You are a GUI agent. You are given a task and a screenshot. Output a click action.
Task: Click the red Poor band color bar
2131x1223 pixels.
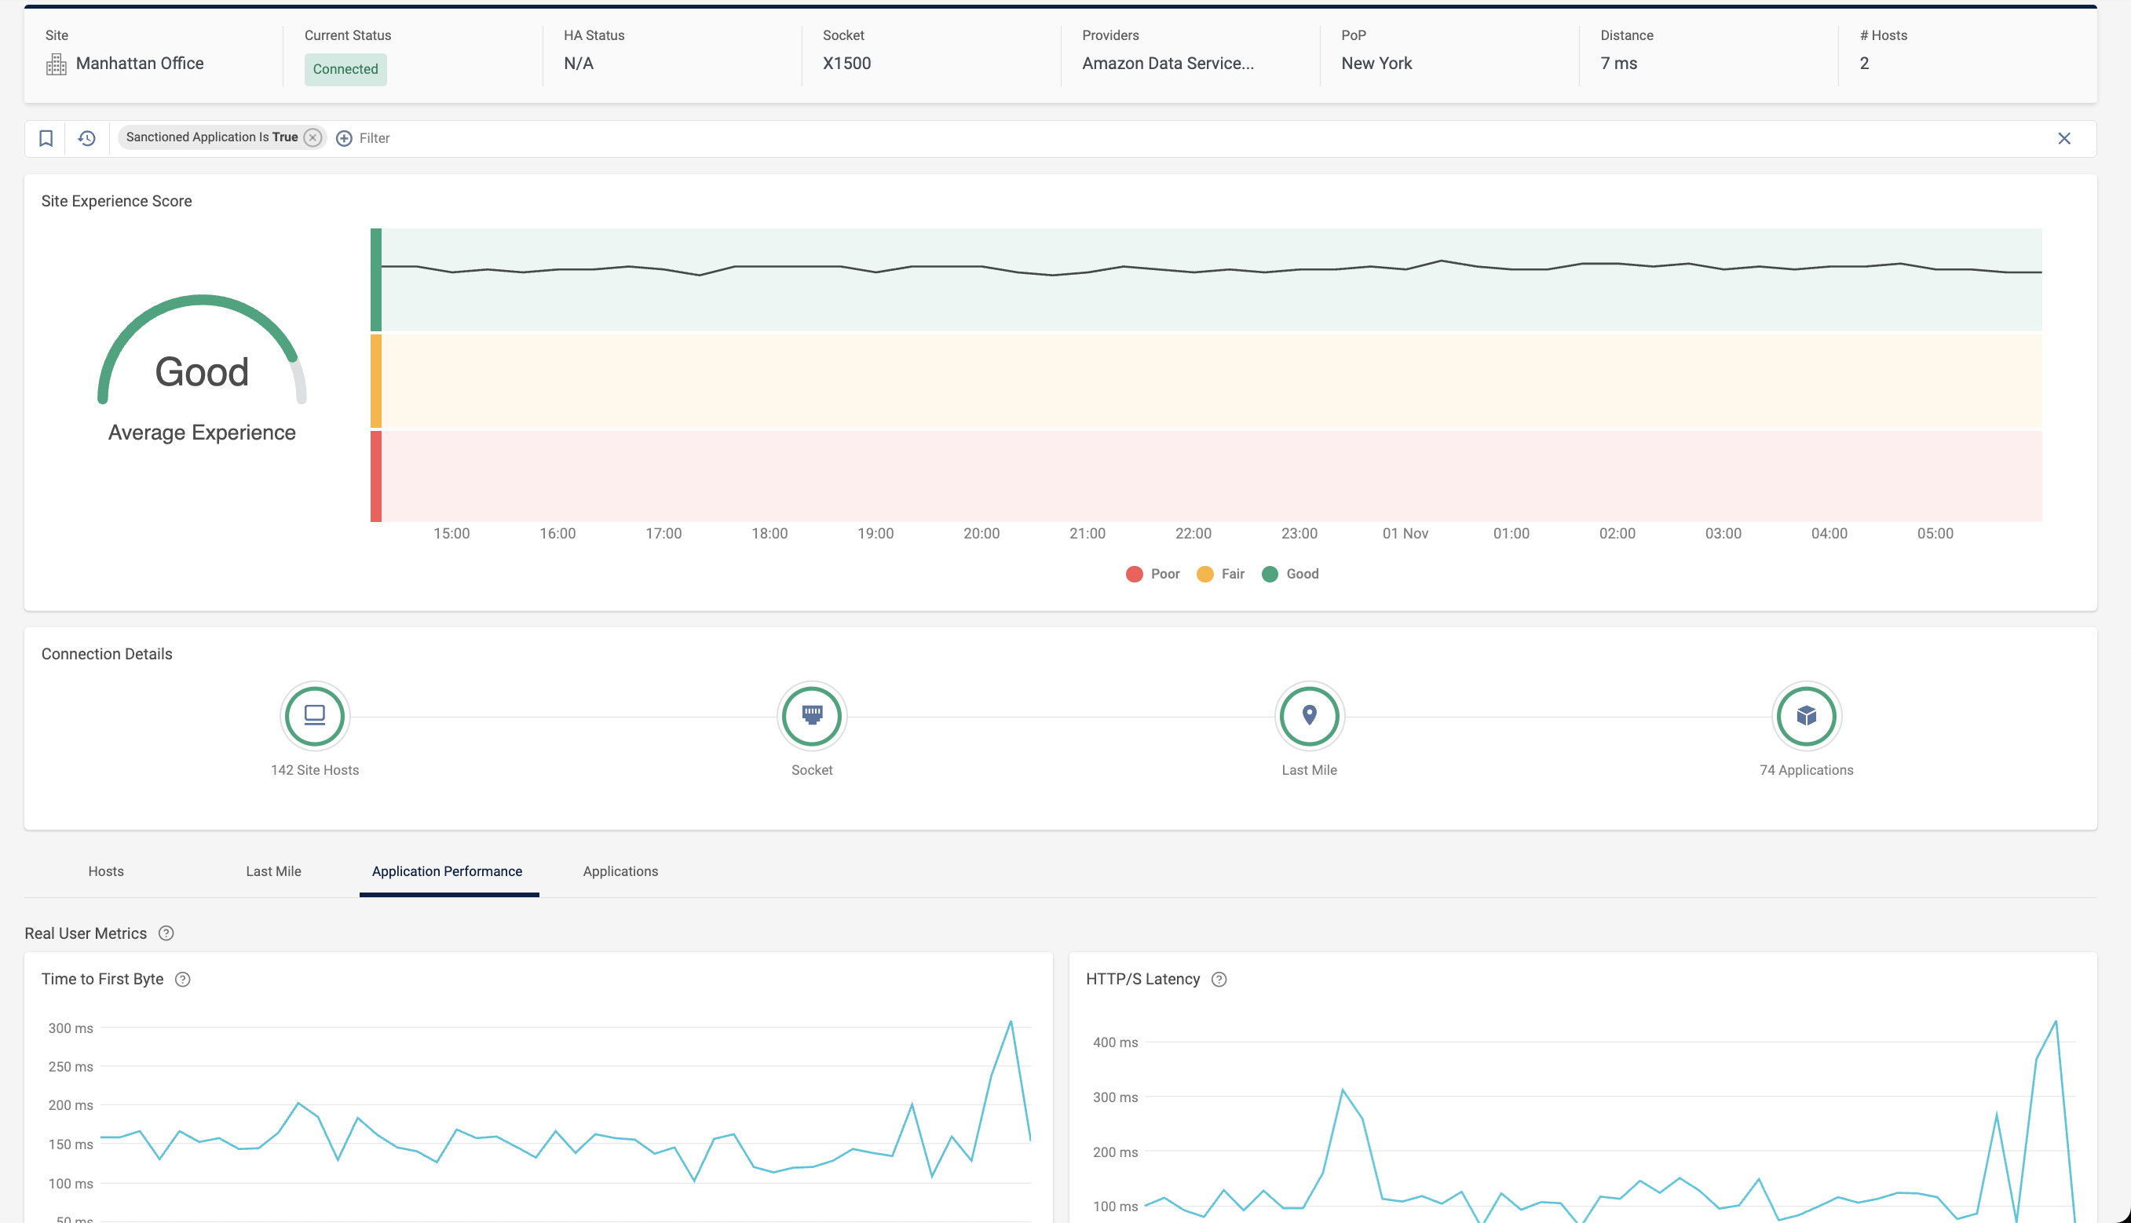(x=375, y=476)
